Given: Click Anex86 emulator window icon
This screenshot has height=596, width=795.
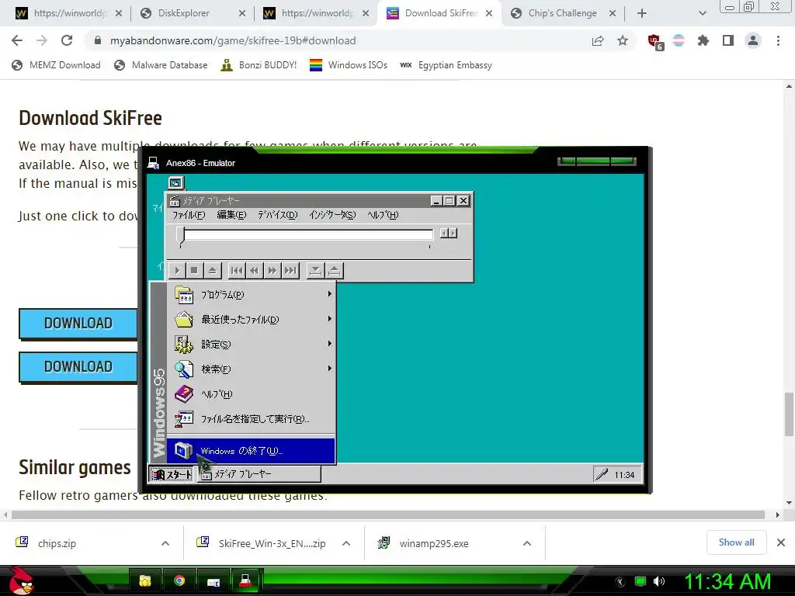Looking at the screenshot, I should pos(153,163).
